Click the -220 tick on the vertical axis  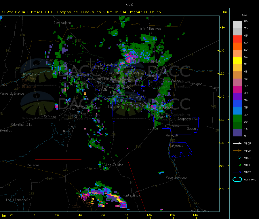(222, 189)
